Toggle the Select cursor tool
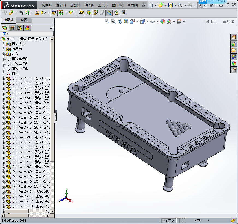238x224 pixels. point(200,5)
